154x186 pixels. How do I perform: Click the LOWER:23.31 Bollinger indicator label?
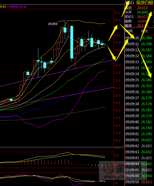tap(17, 7)
